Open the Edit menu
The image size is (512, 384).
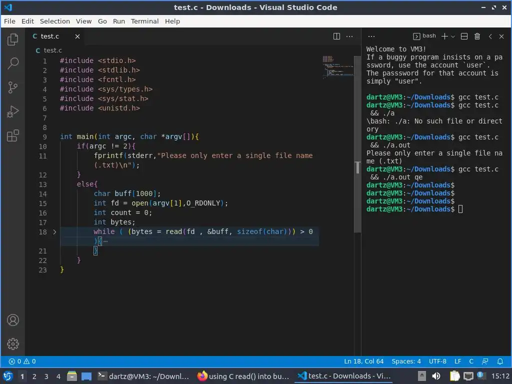(28, 21)
